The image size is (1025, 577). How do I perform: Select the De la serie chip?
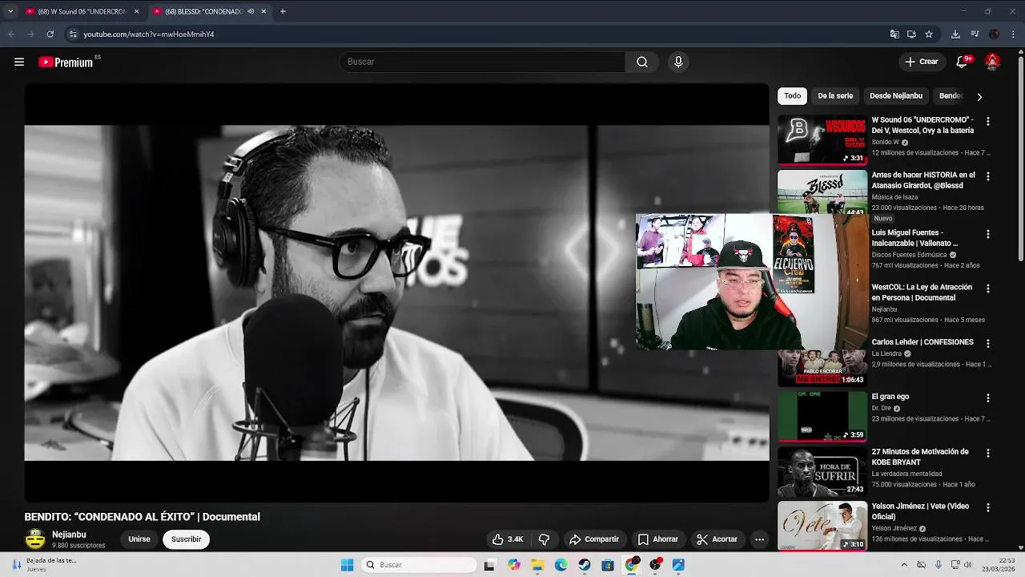click(835, 96)
